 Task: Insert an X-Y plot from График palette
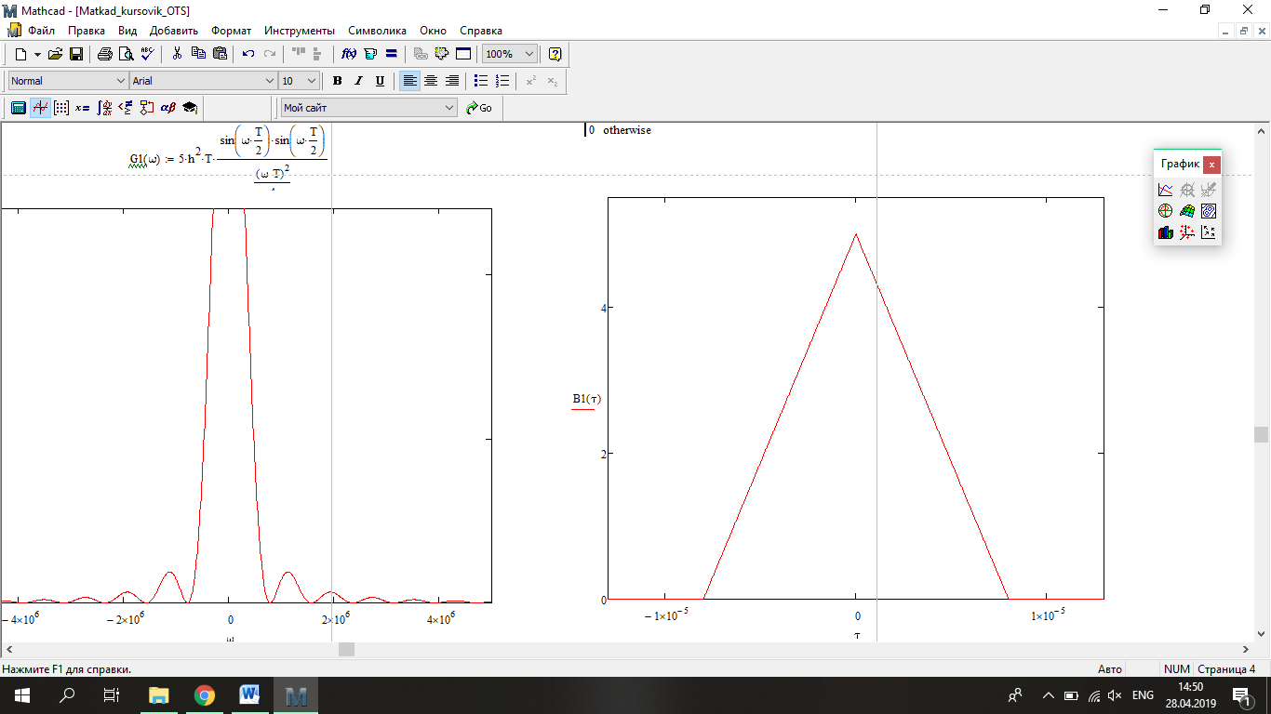pos(1165,190)
